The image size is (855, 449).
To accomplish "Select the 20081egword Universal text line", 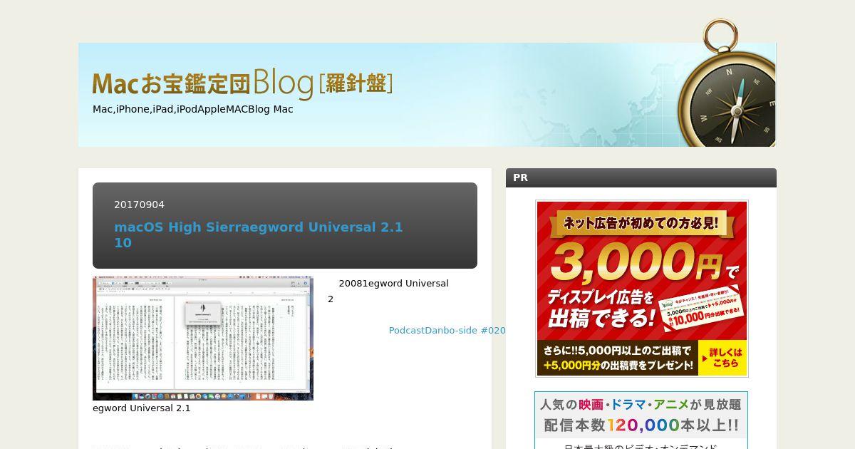I will point(393,284).
